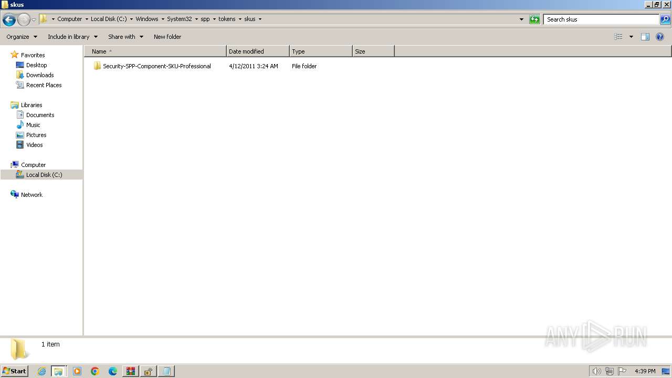The image size is (672, 378).
Task: Sort by Date modified column header
Action: (x=258, y=51)
